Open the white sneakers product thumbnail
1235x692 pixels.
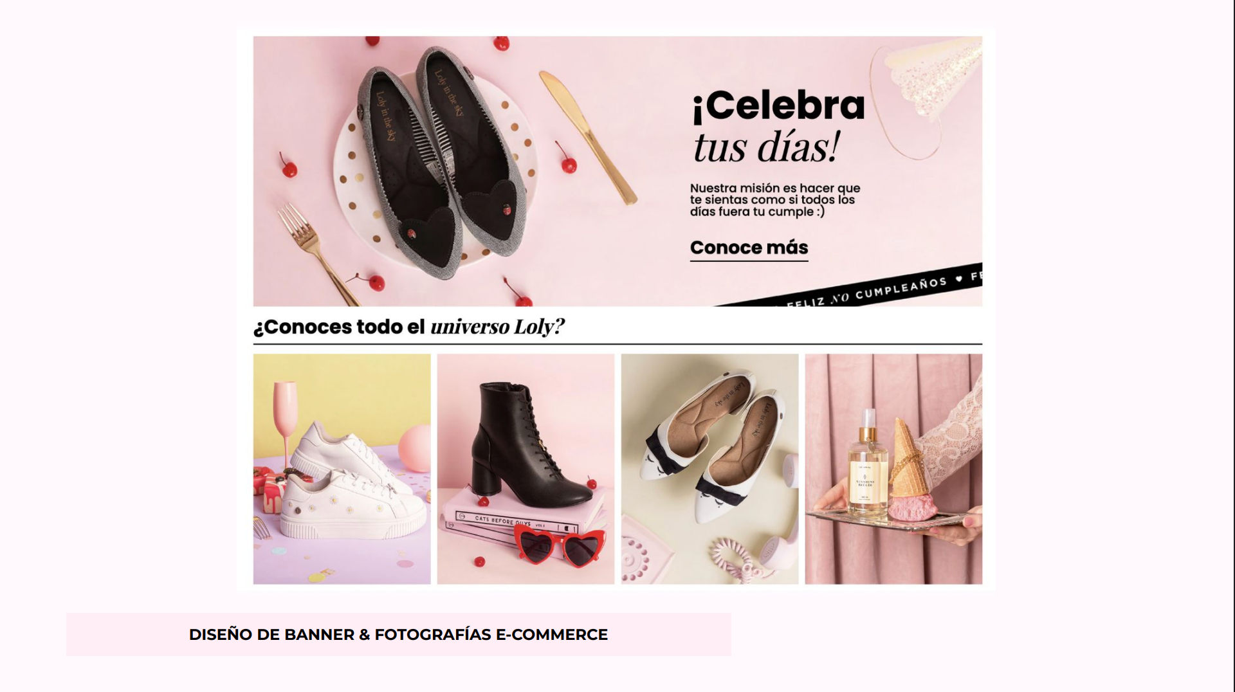(342, 469)
